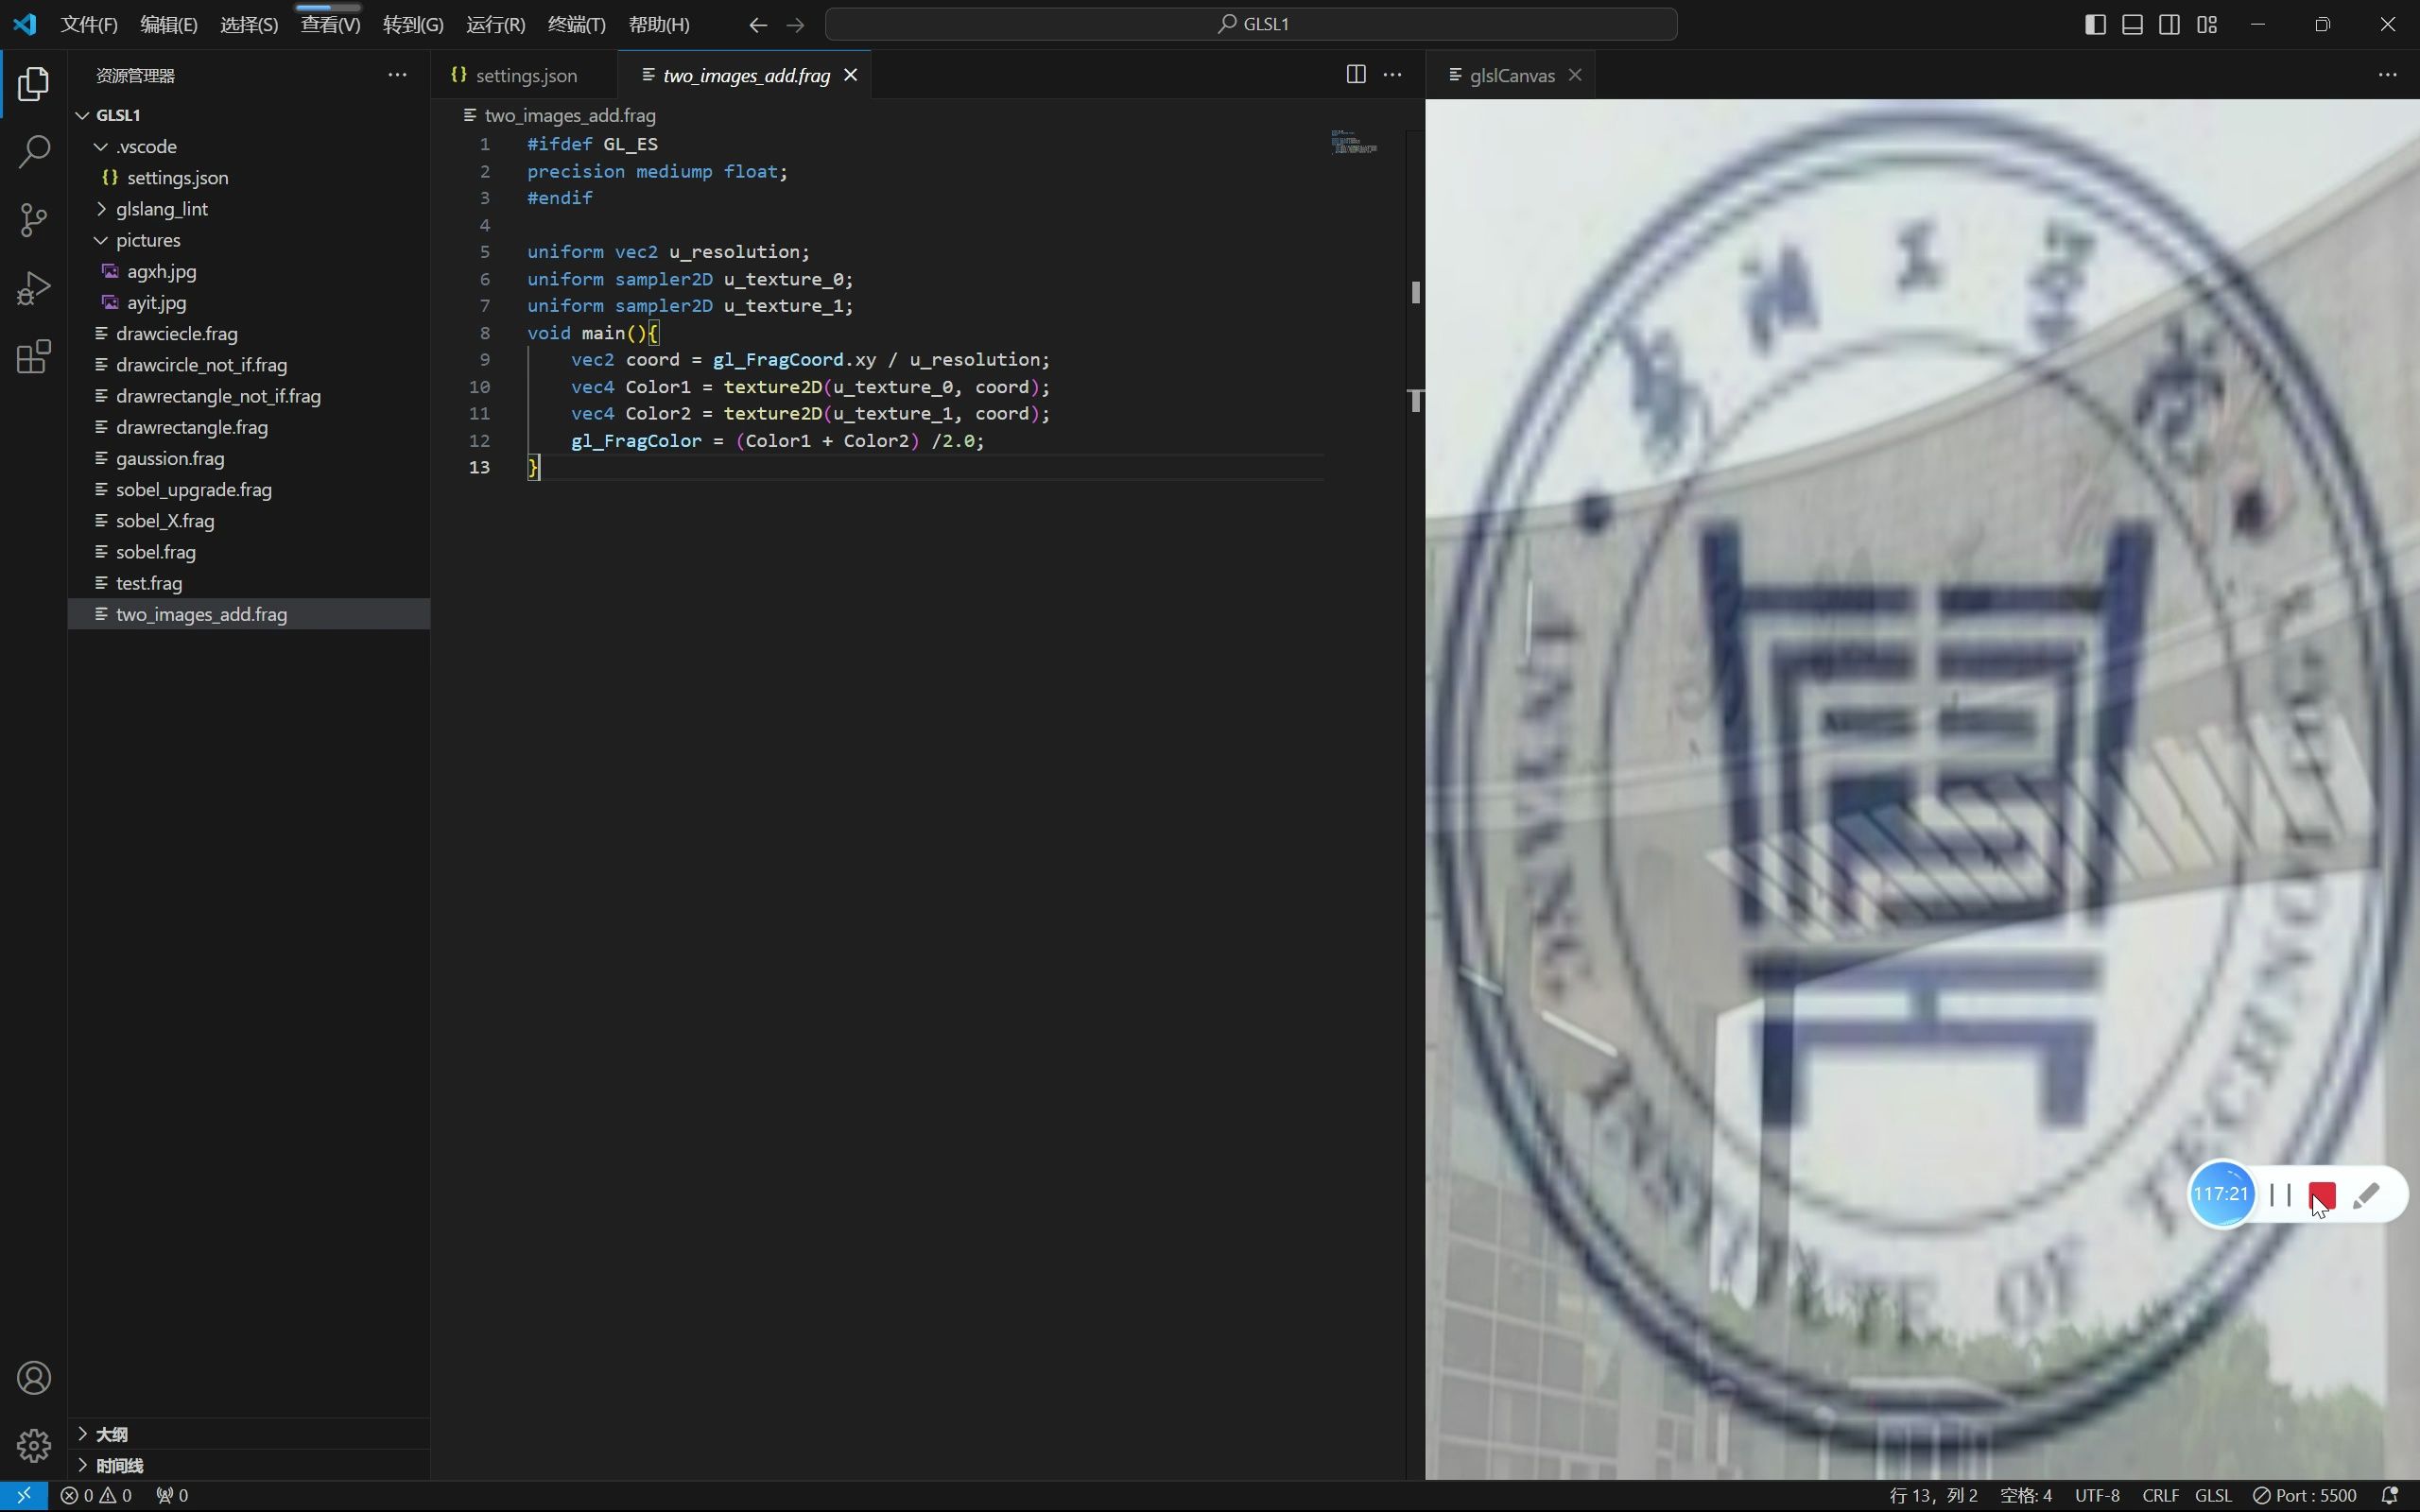2420x1512 pixels.
Task: Open the Run and Debug view
Action: (x=33, y=289)
